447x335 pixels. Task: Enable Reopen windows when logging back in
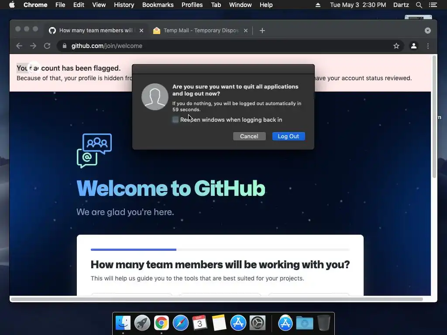tap(175, 120)
